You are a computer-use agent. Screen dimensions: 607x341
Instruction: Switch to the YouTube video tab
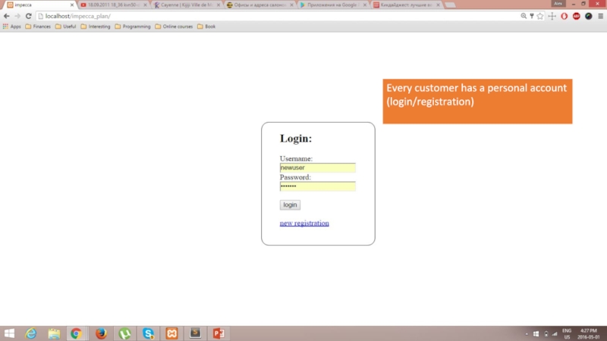click(x=110, y=5)
